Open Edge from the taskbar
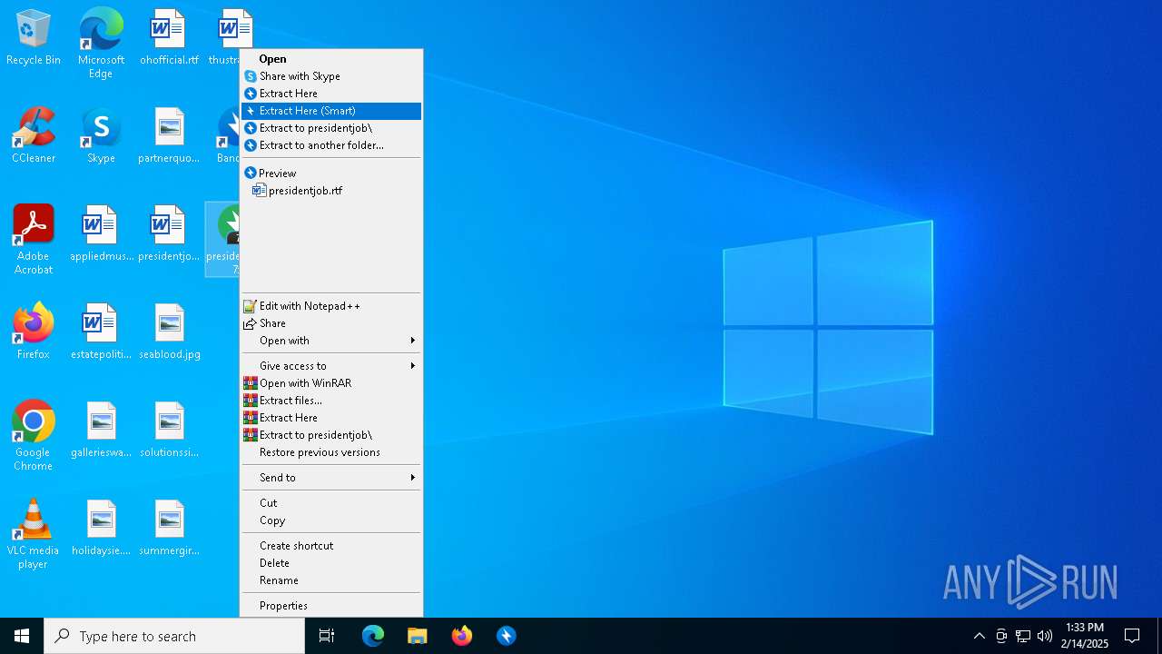This screenshot has height=654, width=1162. 373,636
